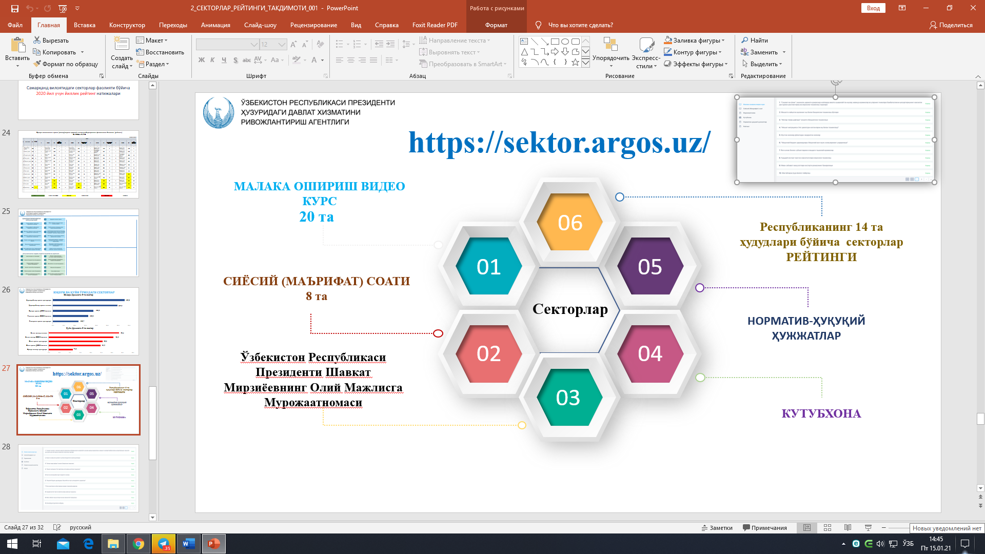Select Формат по образцу format painter
The image size is (985, 554).
[x=66, y=64]
